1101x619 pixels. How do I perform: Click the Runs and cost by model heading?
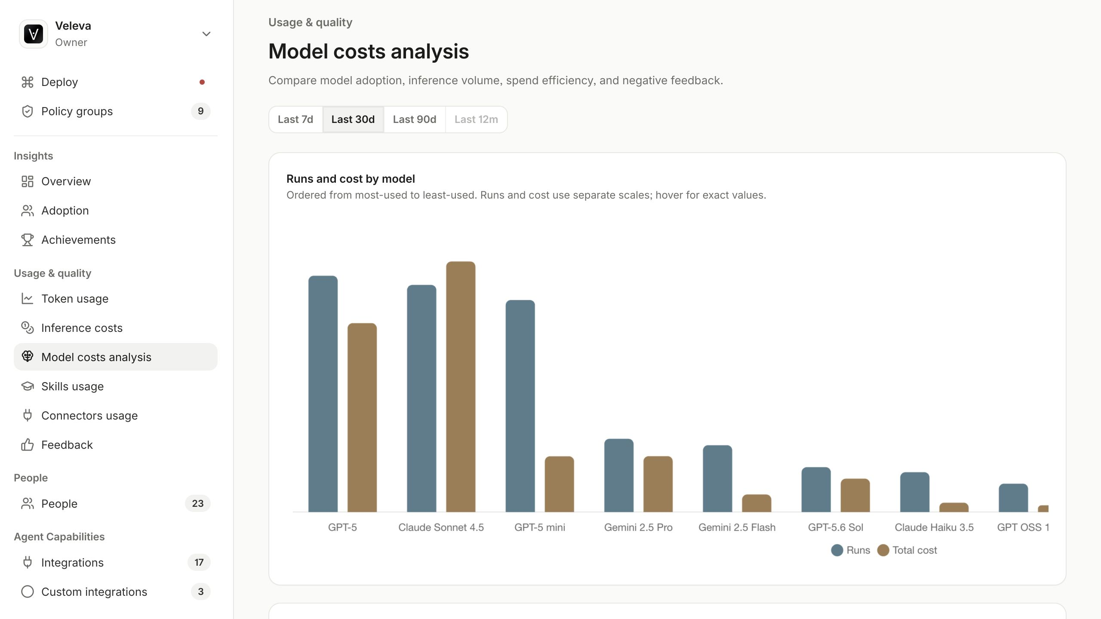click(x=351, y=179)
